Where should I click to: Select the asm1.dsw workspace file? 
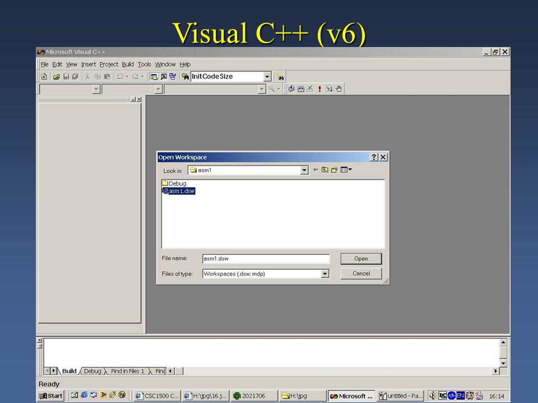pos(178,191)
